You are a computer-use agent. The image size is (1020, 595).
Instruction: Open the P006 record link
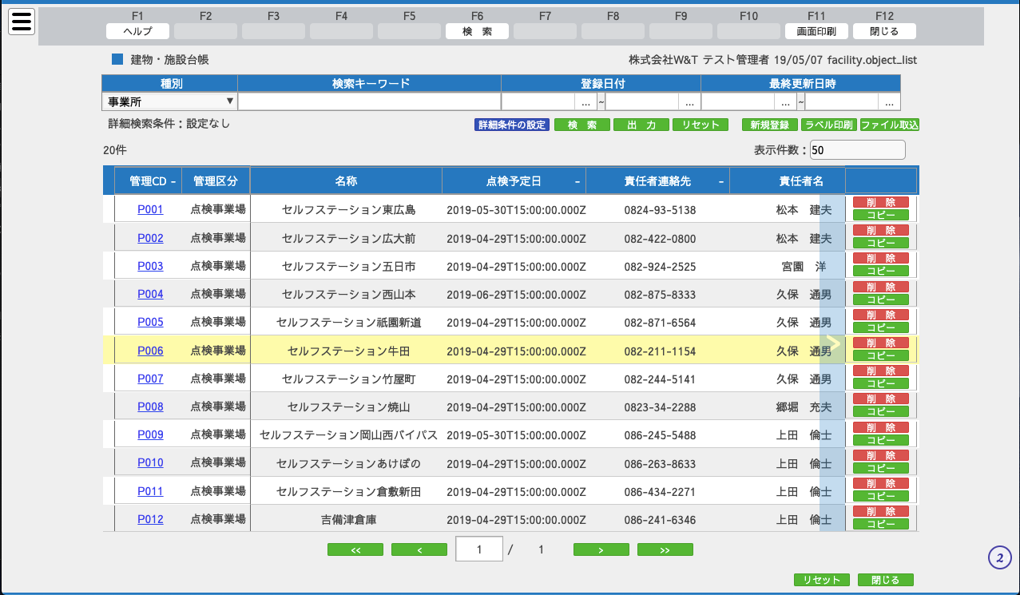pyautogui.click(x=150, y=351)
